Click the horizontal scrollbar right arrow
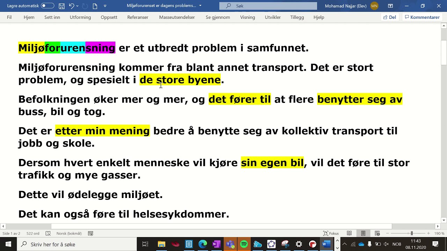The width and height of the screenshot is (447, 251). (x=438, y=226)
